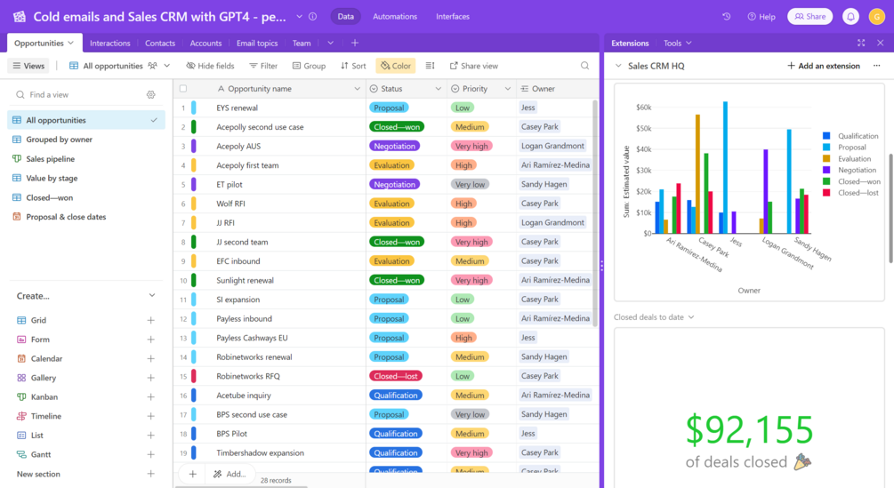Click the Qualification legend color swatch
894x488 pixels.
(826, 136)
